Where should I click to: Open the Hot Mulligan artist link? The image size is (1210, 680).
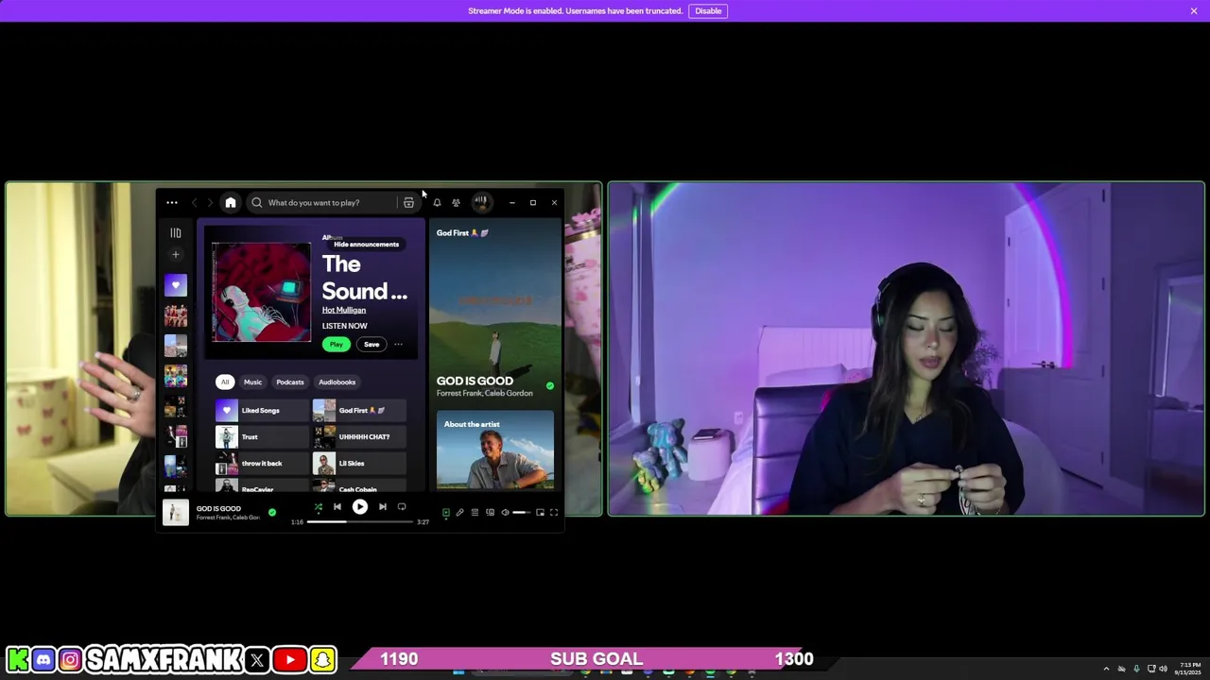[343, 310]
